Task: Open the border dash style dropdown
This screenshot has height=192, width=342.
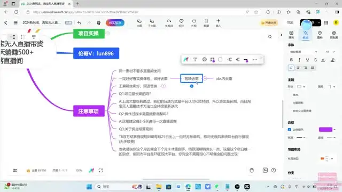Action: click(331, 138)
